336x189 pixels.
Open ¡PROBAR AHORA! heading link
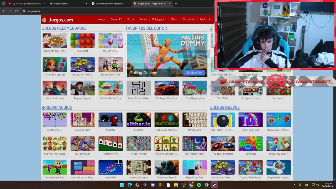click(57, 107)
